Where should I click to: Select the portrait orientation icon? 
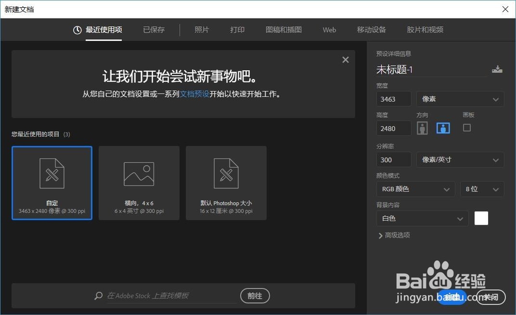pos(422,128)
